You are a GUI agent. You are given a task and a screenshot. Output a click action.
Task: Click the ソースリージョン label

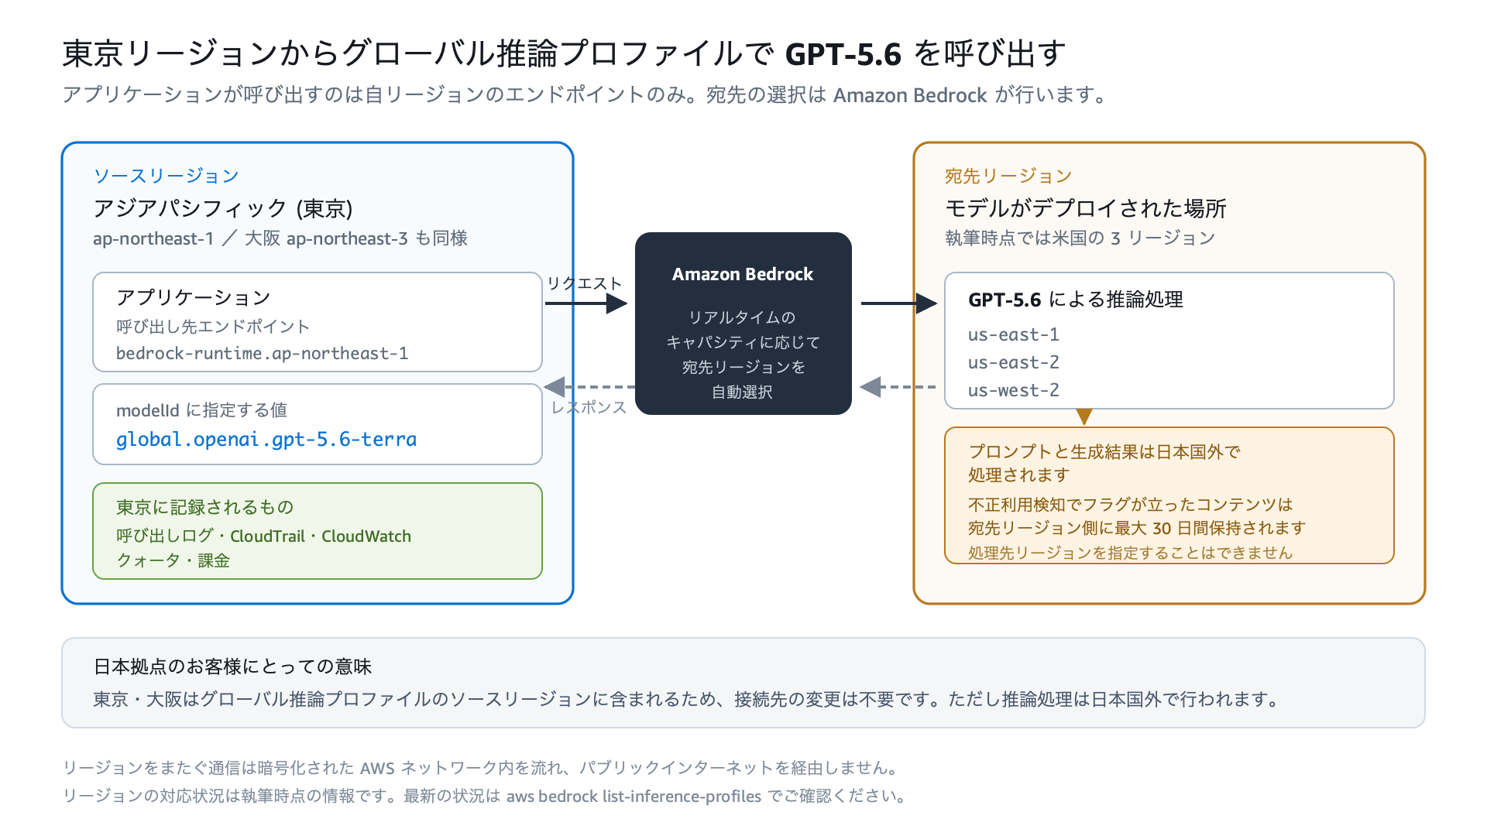click(166, 176)
